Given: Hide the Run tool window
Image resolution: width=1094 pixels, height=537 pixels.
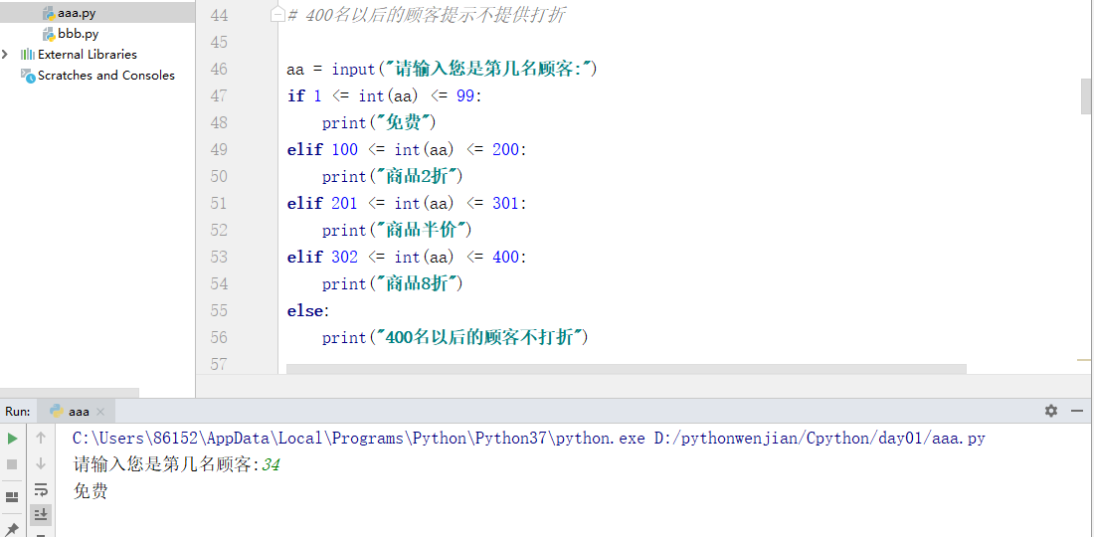Looking at the screenshot, I should 1077,411.
